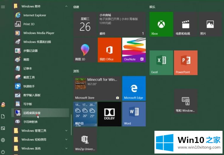Open the Xbox tile
The image size is (224, 155).
pos(161,24)
